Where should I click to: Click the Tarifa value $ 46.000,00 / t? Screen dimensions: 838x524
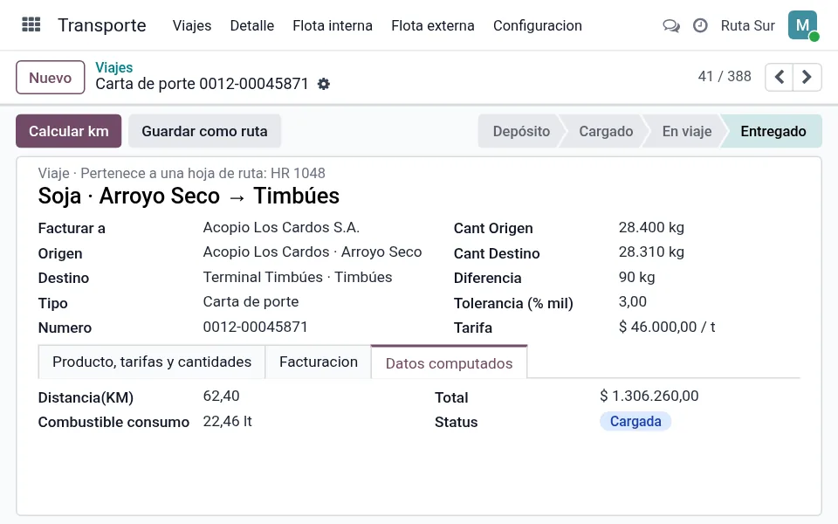(x=666, y=327)
